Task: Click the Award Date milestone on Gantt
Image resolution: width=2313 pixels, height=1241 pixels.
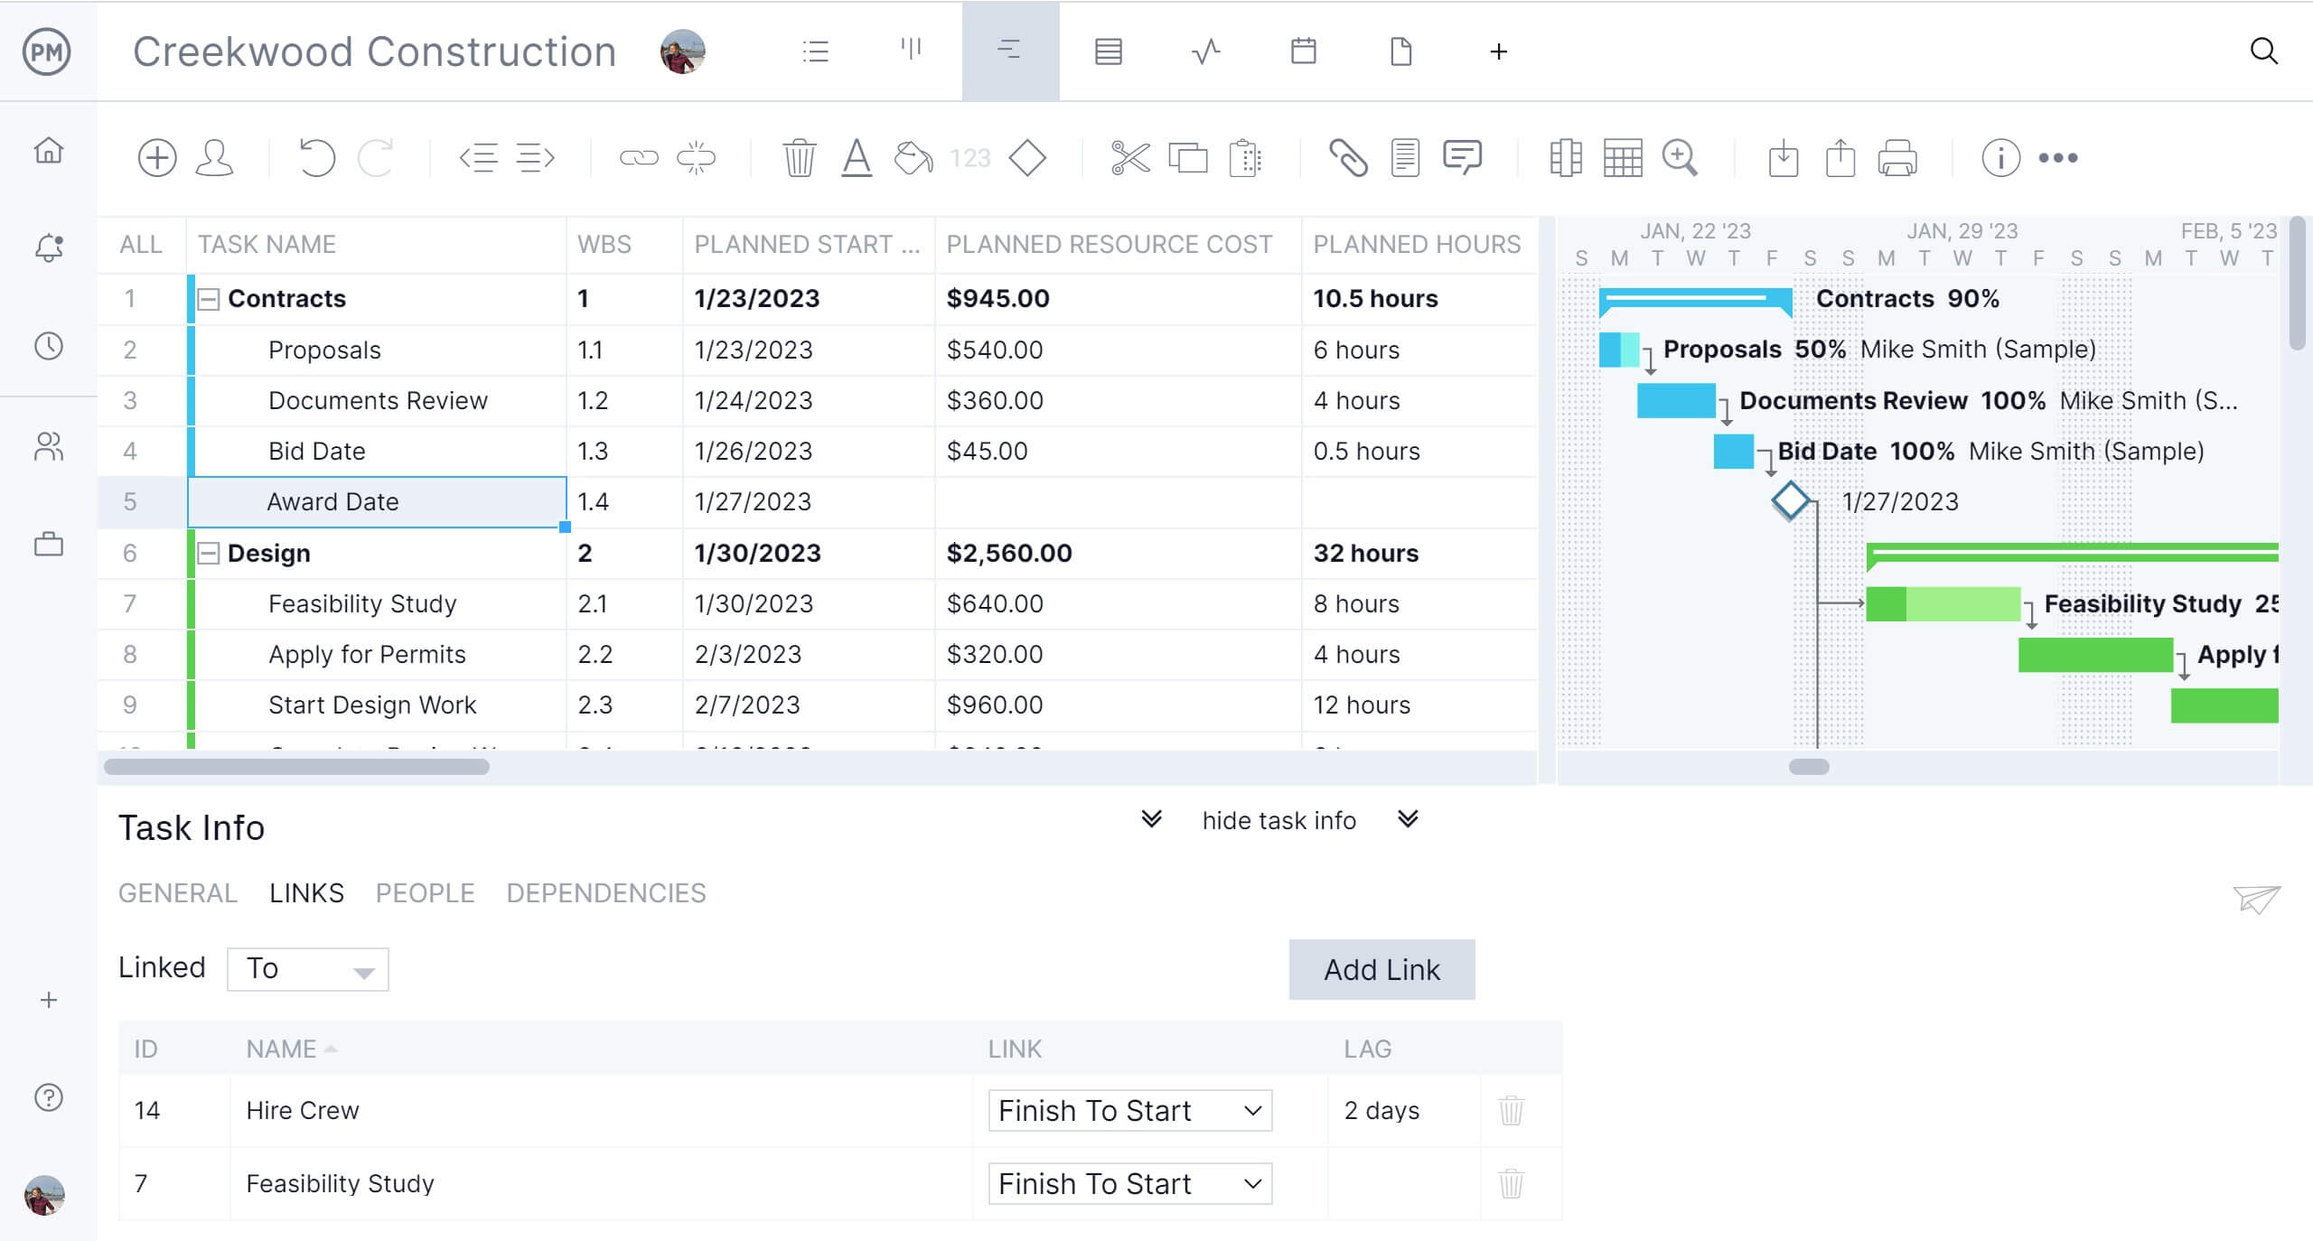Action: click(x=1787, y=501)
